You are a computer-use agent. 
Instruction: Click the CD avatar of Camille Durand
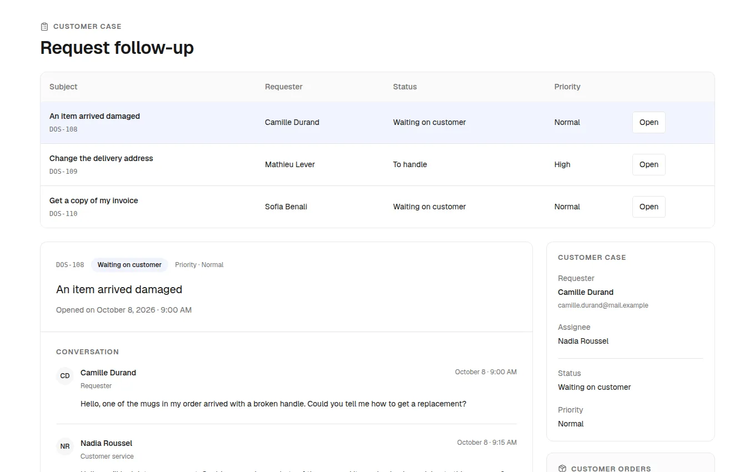(65, 376)
